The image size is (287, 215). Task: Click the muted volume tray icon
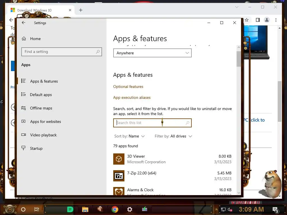pos(230,210)
